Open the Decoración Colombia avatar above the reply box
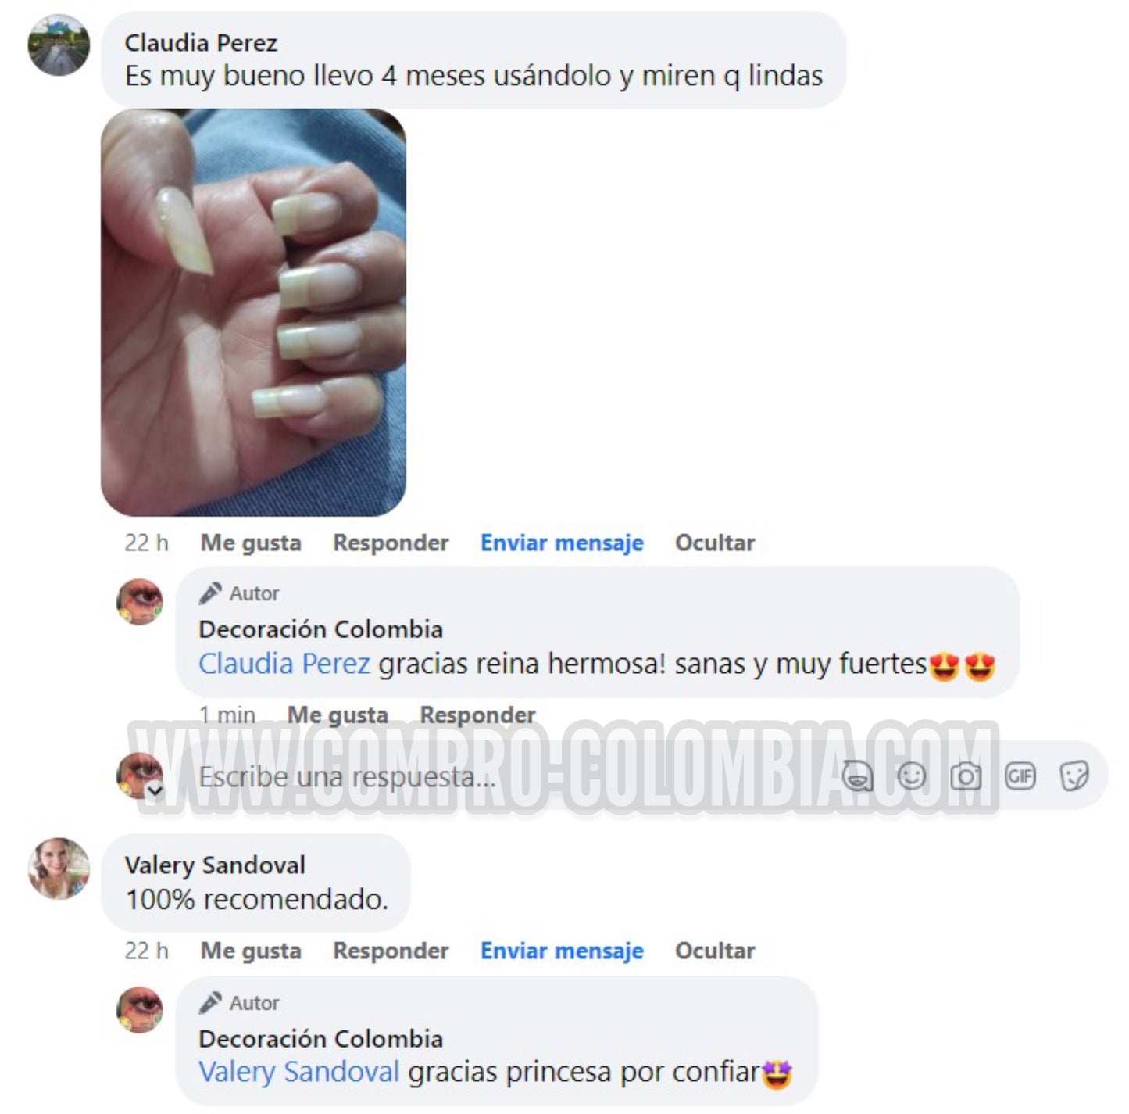This screenshot has height=1114, width=1129. 140,602
